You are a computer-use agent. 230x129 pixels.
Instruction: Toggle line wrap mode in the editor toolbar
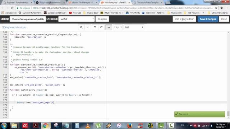(x=109, y=27)
